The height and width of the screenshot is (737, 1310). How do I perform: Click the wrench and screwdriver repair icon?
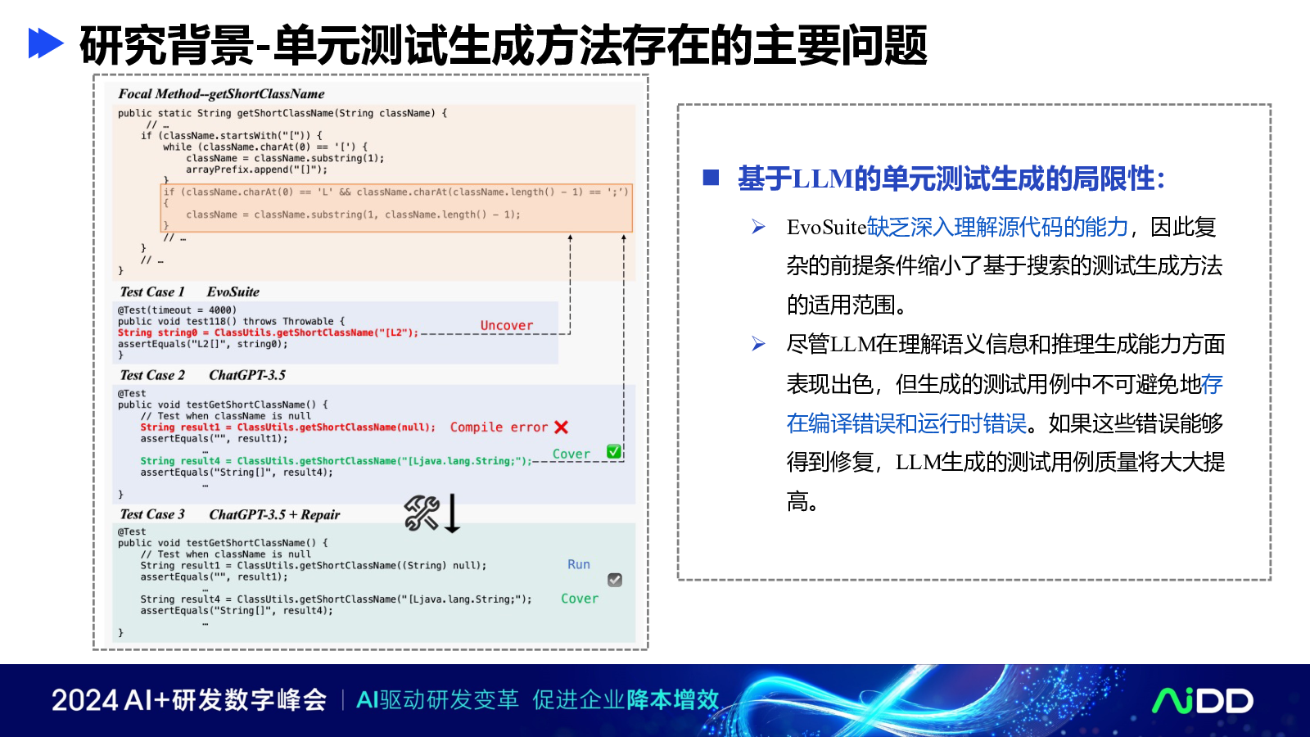(422, 513)
